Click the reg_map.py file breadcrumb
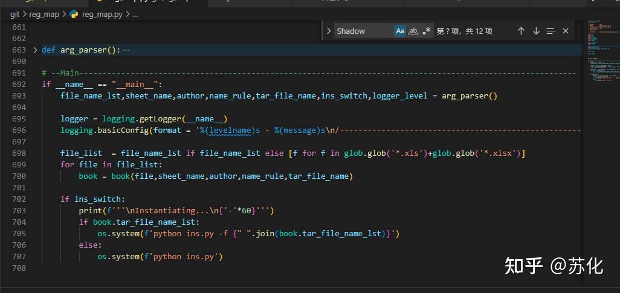 [103, 14]
